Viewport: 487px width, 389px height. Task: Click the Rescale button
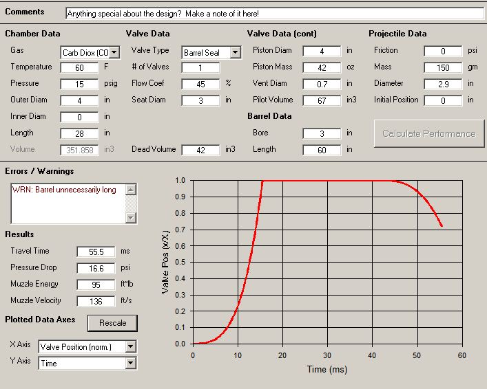pos(112,323)
